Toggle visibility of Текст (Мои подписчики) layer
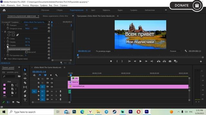Image resolution: width=206 pixels, height=115 pixels. pos(5,59)
